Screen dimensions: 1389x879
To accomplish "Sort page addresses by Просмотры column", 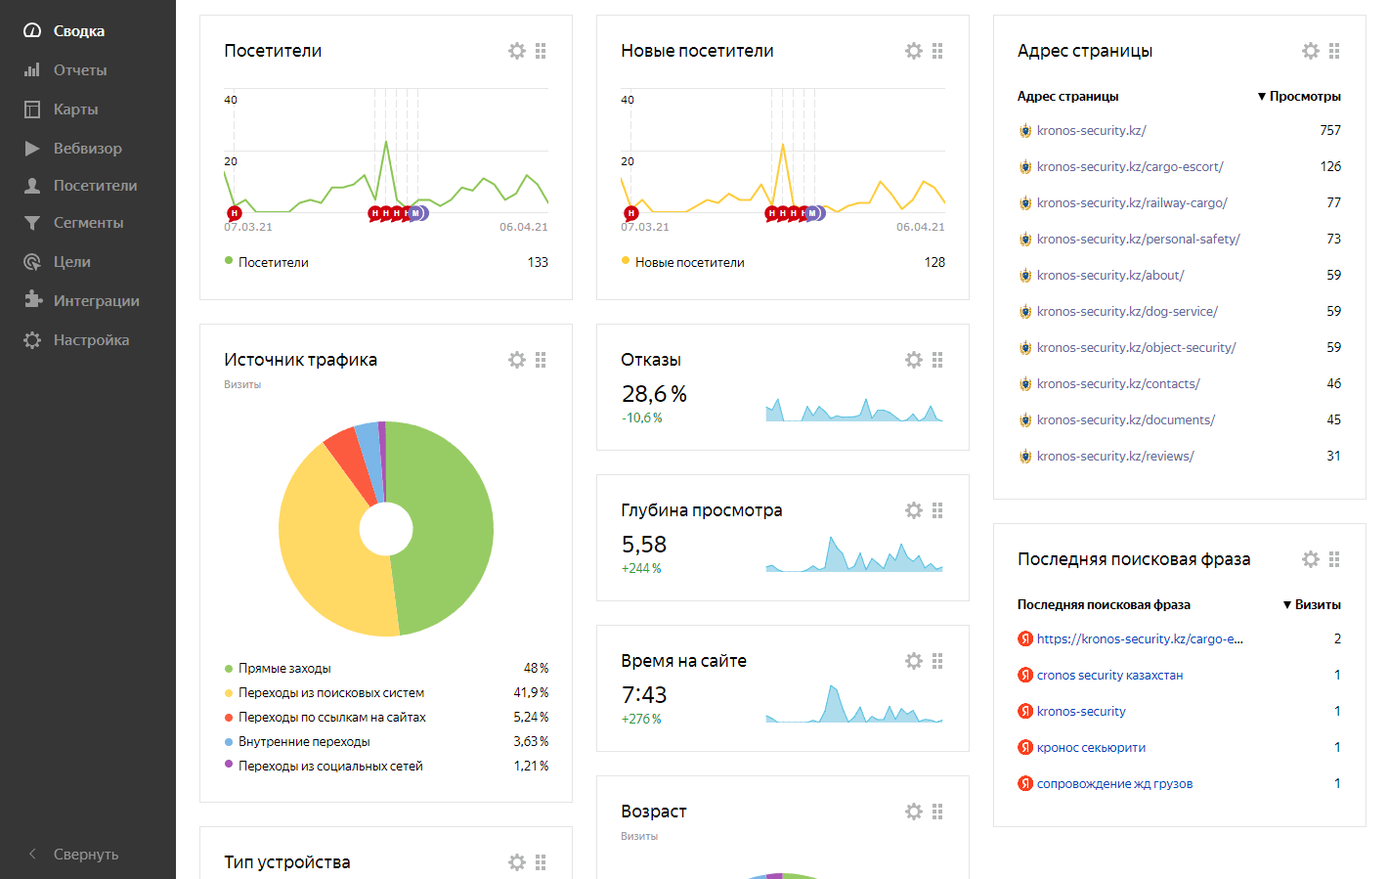I will 1299,96.
